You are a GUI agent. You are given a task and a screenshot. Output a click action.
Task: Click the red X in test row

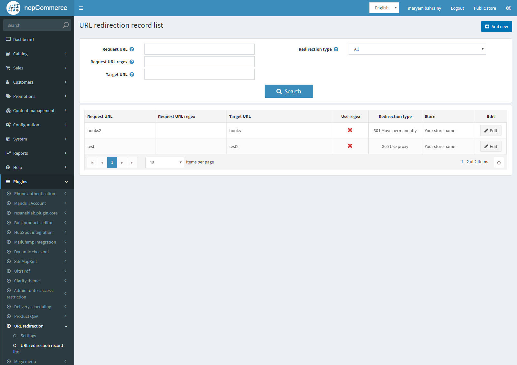[350, 146]
